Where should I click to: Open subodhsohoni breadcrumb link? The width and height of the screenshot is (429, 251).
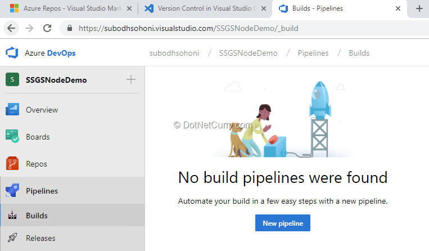174,53
